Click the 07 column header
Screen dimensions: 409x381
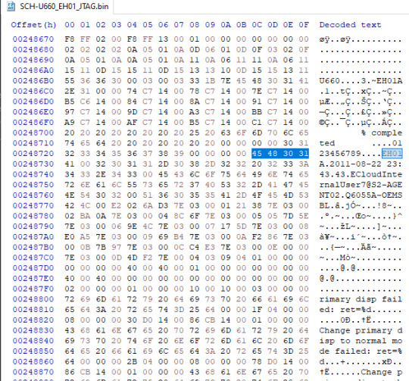[x=179, y=25]
